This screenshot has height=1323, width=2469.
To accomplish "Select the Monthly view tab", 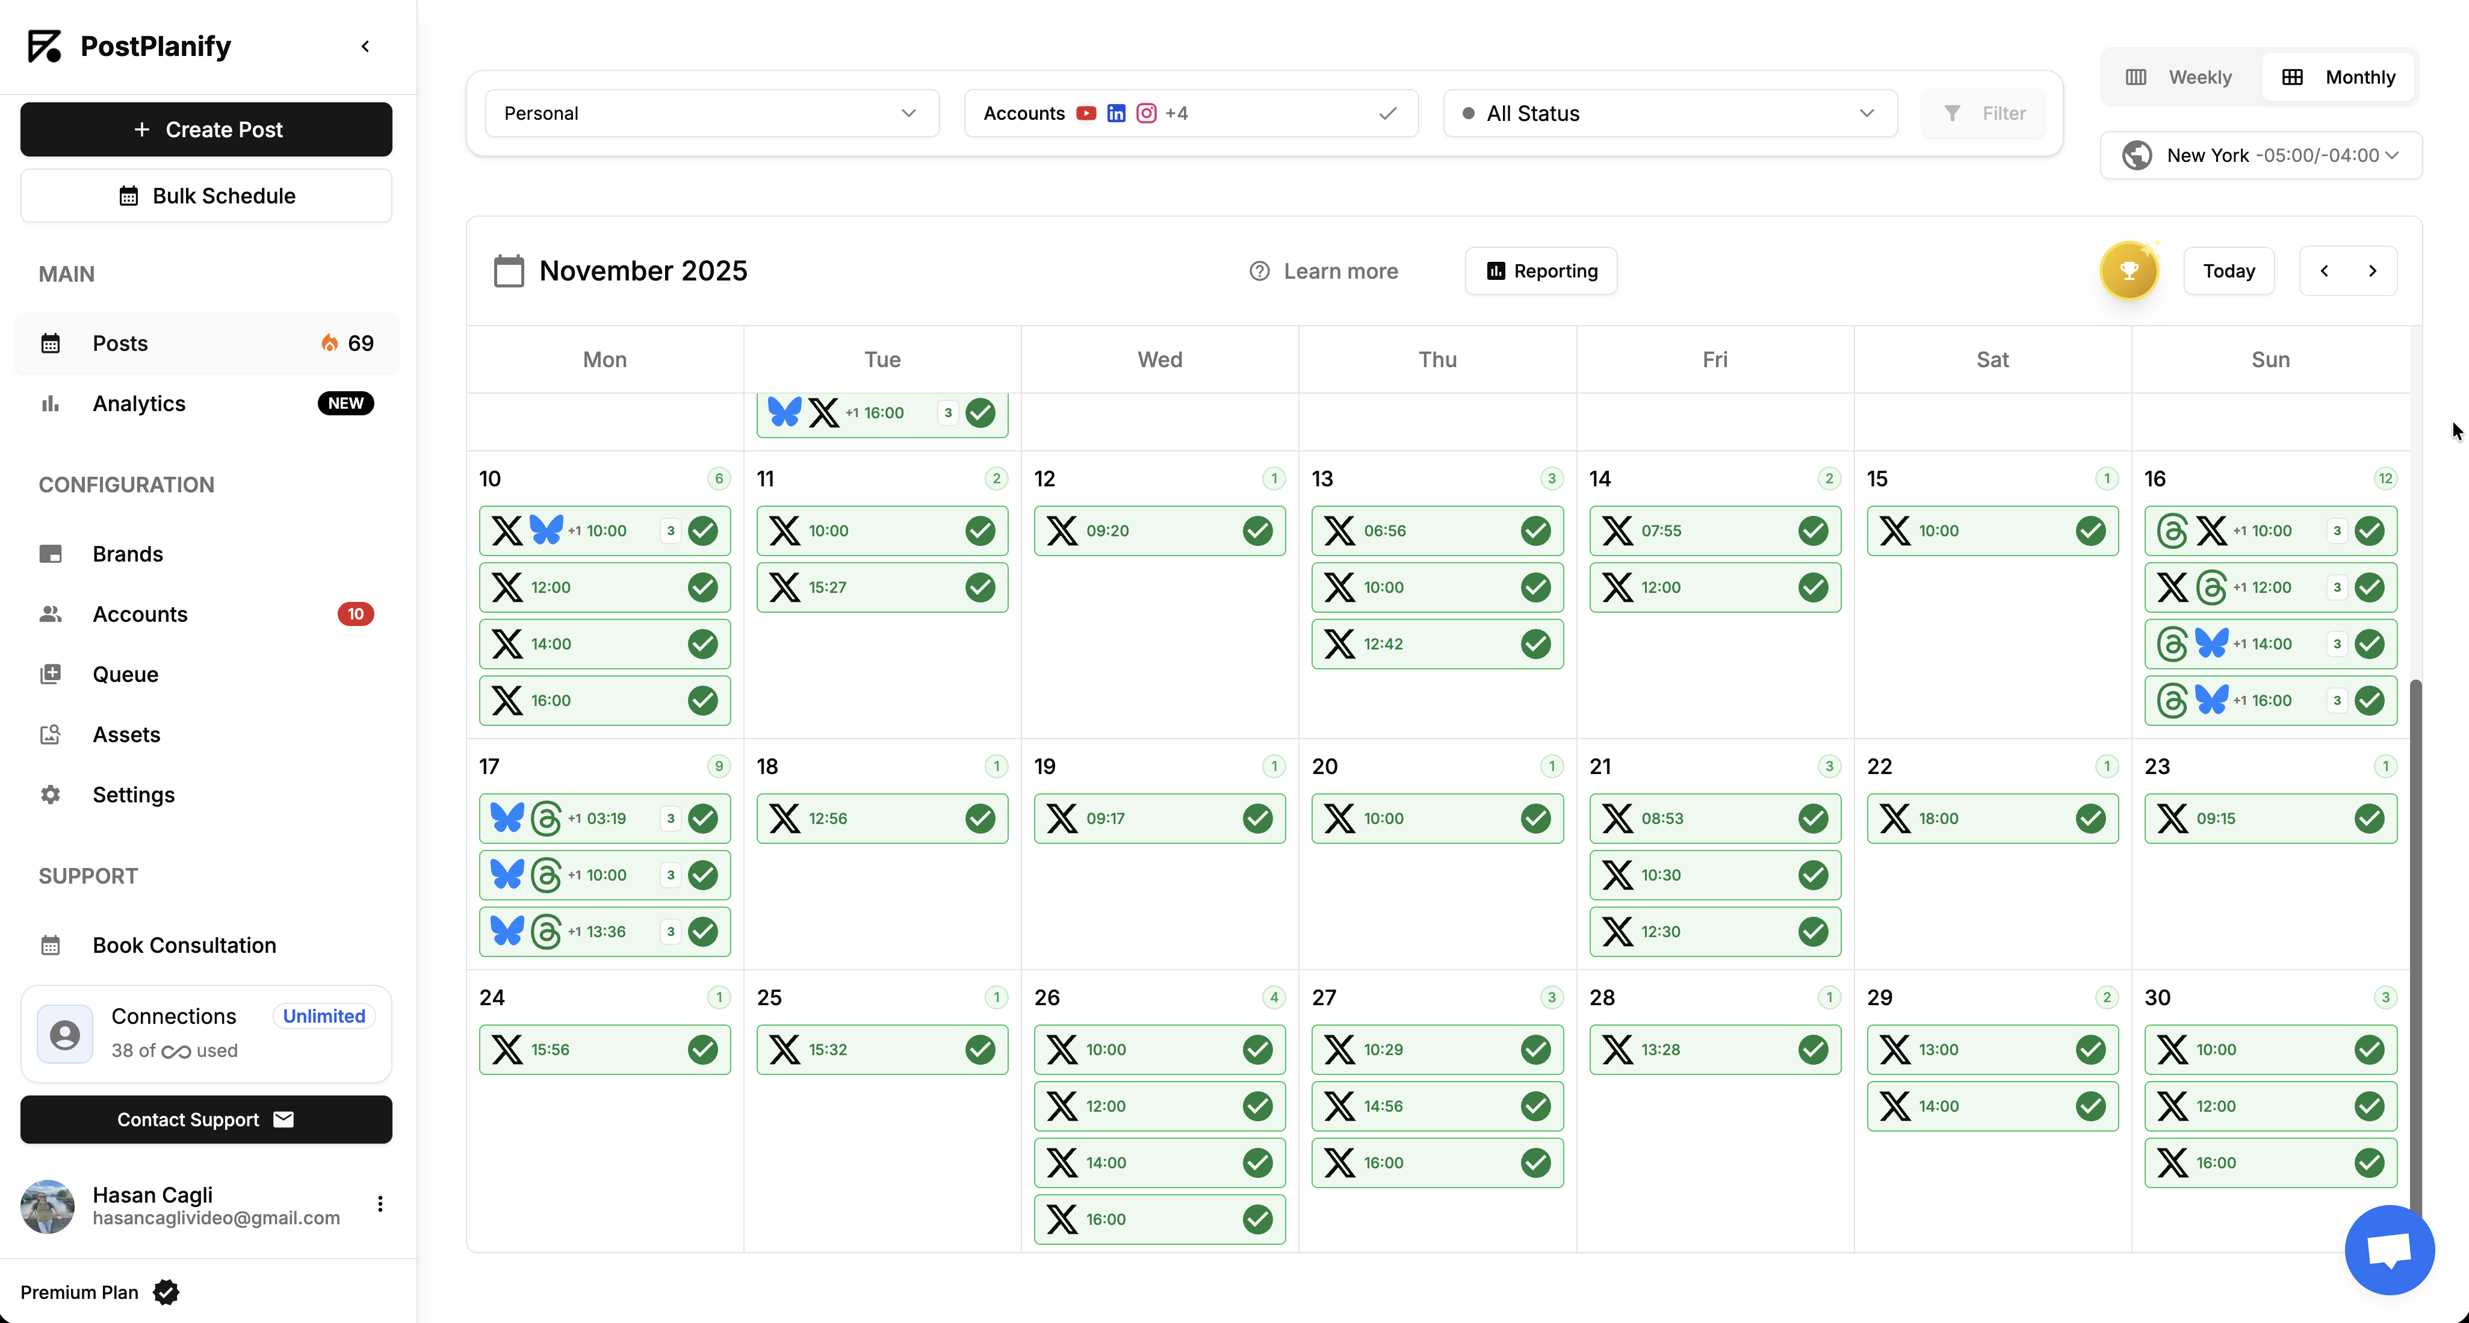I will point(2338,76).
